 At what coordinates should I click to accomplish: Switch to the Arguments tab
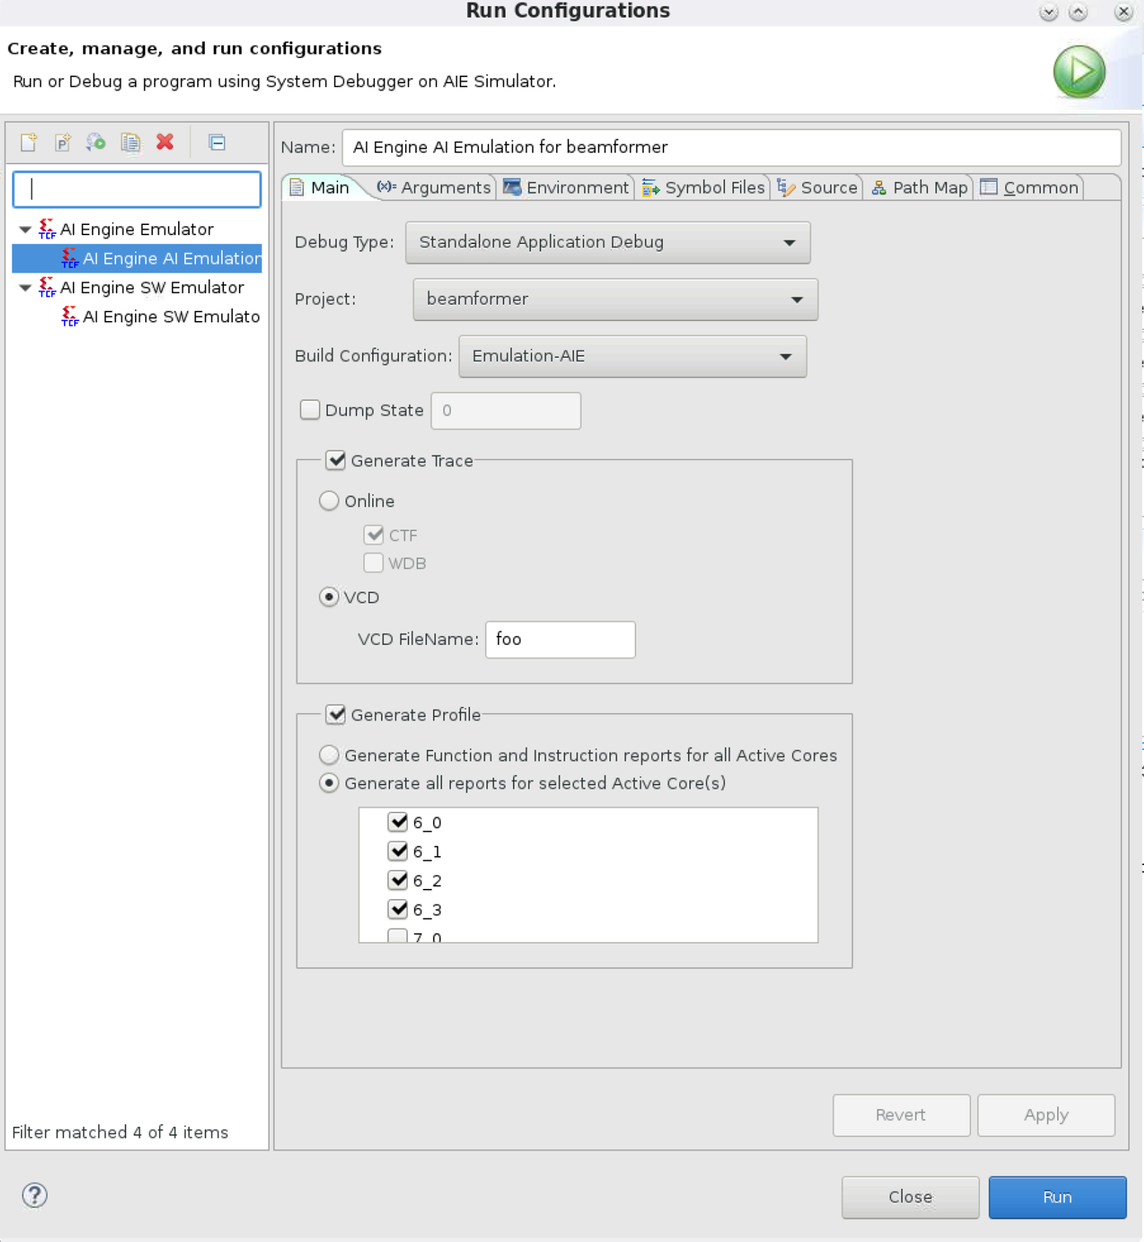tap(434, 188)
